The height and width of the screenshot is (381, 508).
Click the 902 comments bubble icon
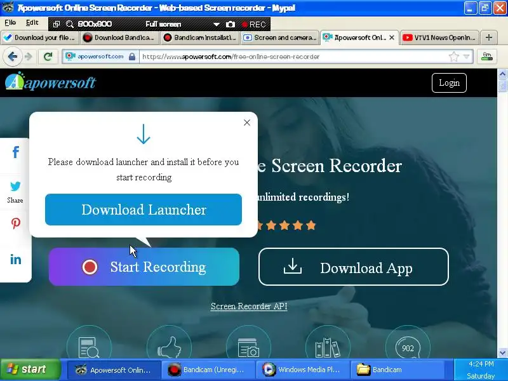pyautogui.click(x=408, y=347)
